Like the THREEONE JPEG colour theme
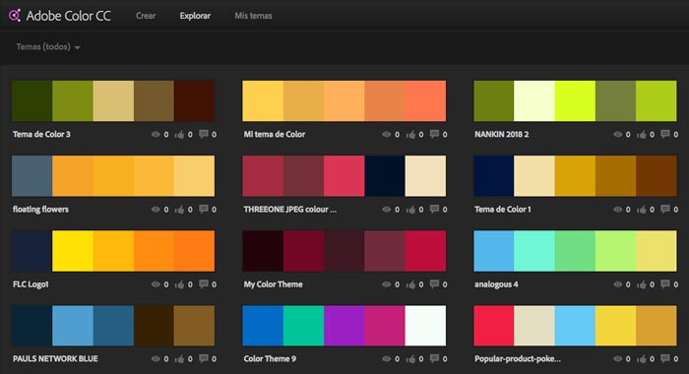 pyautogui.click(x=410, y=210)
